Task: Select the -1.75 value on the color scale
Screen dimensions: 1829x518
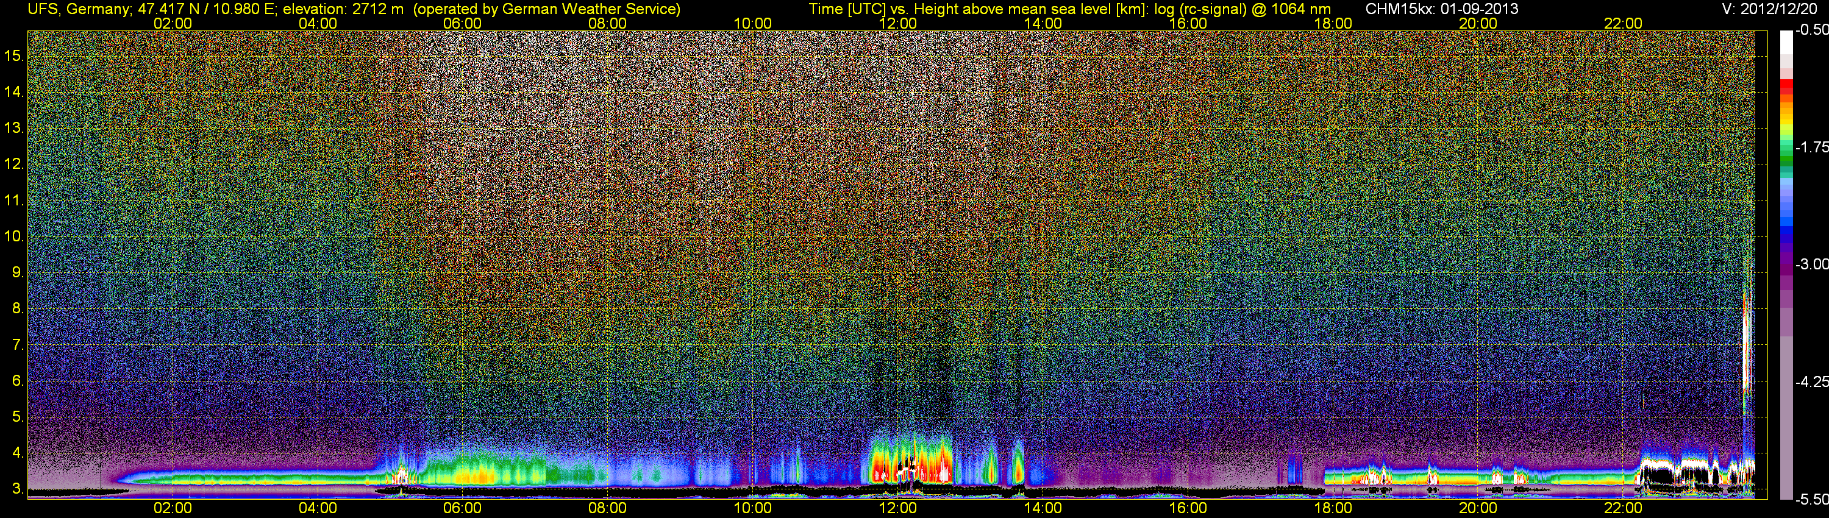Action: [x=1811, y=147]
